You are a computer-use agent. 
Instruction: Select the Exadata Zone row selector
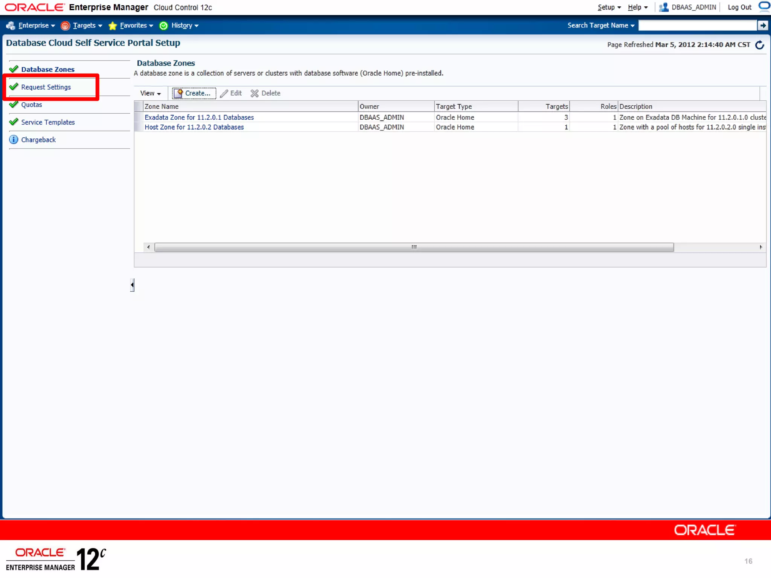click(x=139, y=117)
